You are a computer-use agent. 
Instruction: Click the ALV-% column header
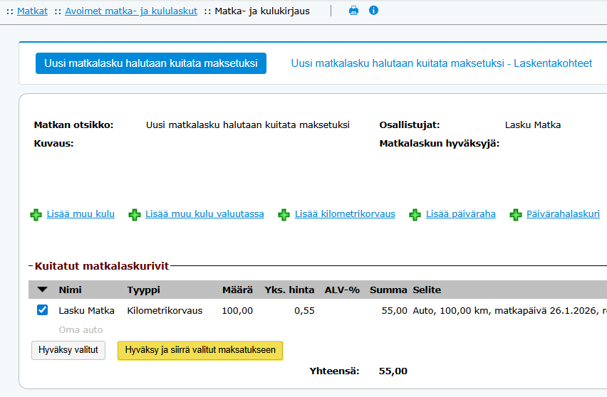[x=342, y=290]
